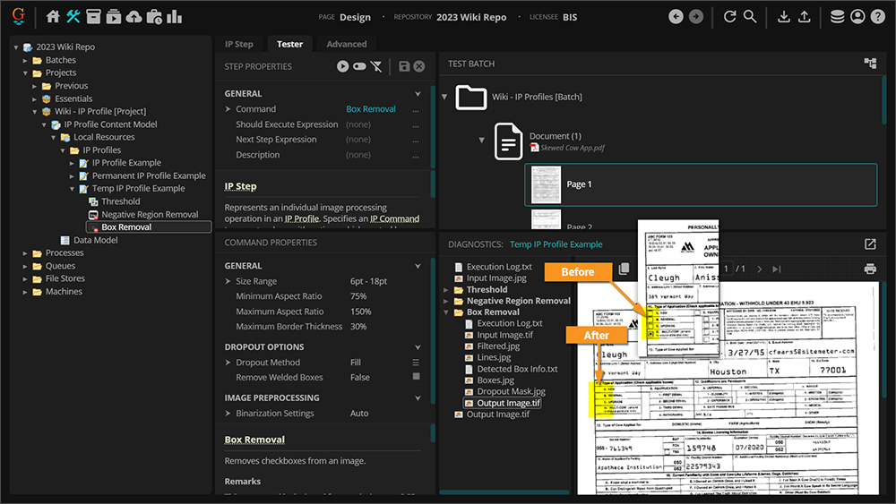The image size is (896, 504).
Task: Run the step with the play icon
Action: (342, 66)
